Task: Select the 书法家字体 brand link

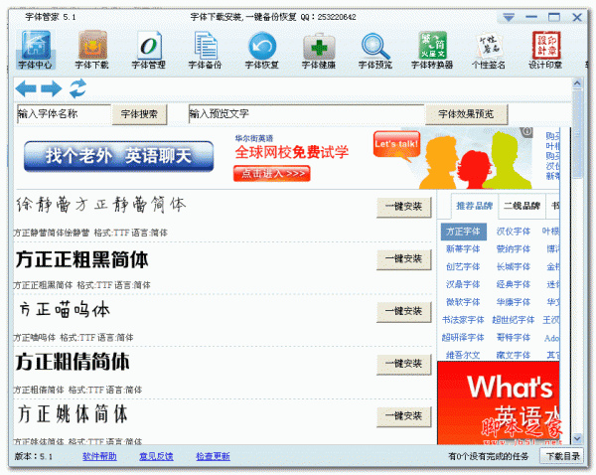Action: tap(463, 320)
